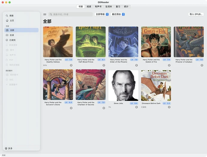Click the L4 · 7.4 badge on Deathly Hallows
Viewport: 207px width, 157px height.
pos(68,60)
